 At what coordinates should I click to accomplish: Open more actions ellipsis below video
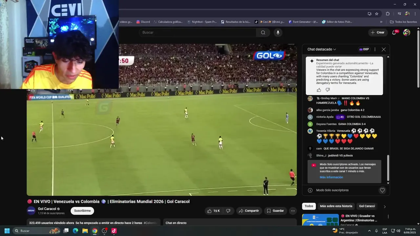point(293,211)
